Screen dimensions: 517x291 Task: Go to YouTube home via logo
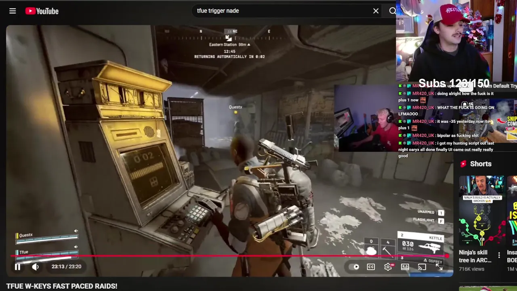click(x=42, y=11)
